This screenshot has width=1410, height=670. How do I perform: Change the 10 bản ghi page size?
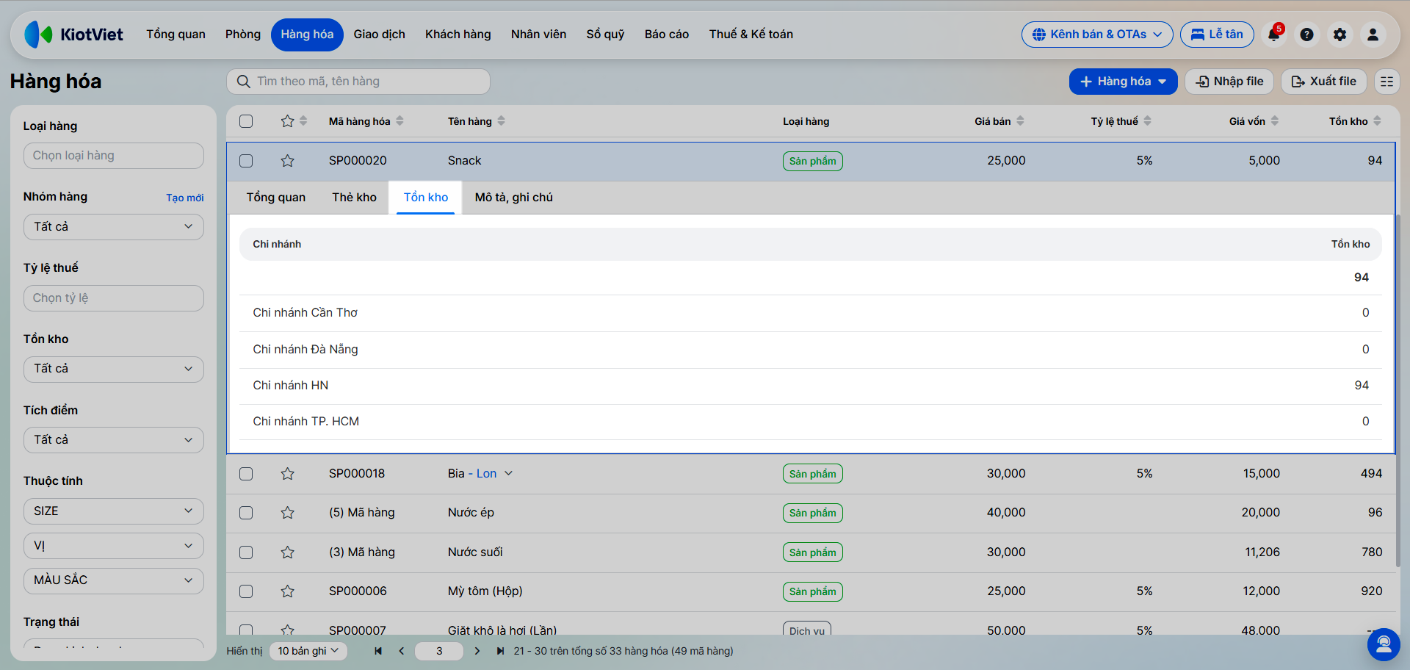(x=308, y=651)
